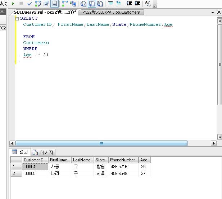Click the 사동 FirstName cell
The width and height of the screenshot is (222, 199).
coord(60,167)
